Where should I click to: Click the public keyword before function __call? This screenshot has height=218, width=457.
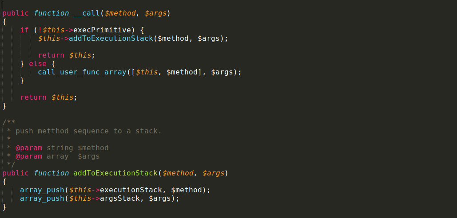(x=16, y=13)
